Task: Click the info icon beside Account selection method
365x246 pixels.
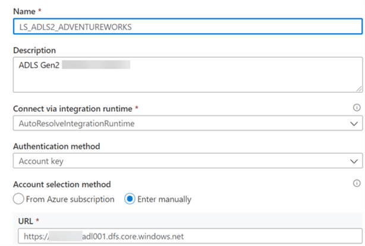Action: coord(357,184)
